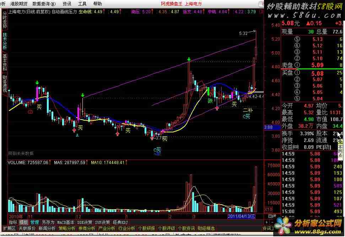The width and height of the screenshot is (345, 237).
Task: Click the X10 volume scale label
Action: pyautogui.click(x=268, y=209)
